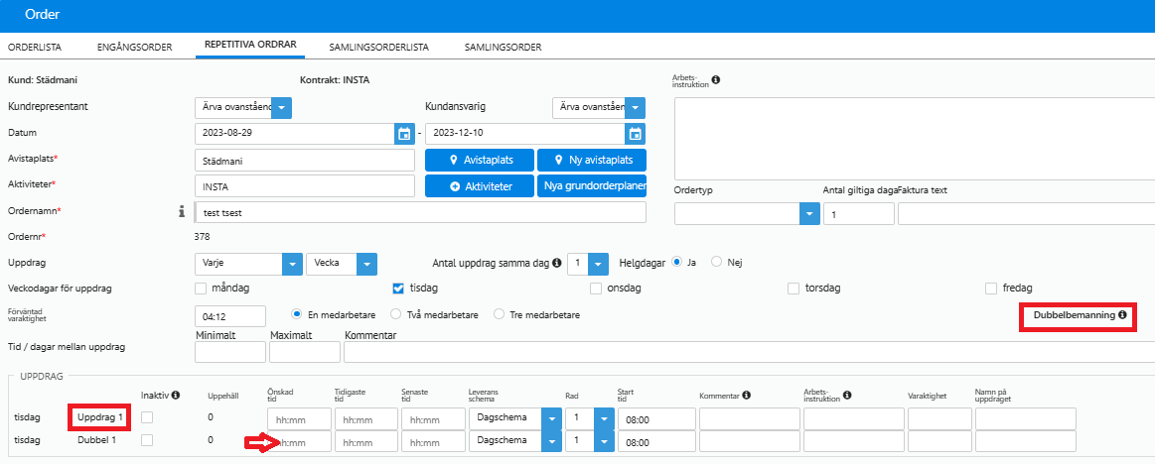
Task: Select Två medarbetare option
Action: coord(395,314)
